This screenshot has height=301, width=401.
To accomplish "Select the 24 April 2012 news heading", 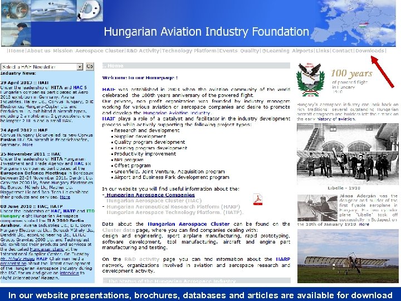I will (24, 130).
